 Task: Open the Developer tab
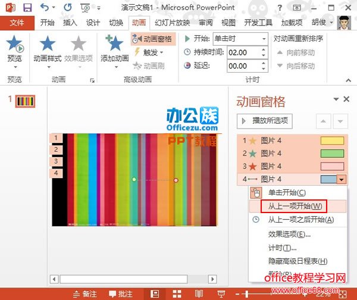coord(258,23)
